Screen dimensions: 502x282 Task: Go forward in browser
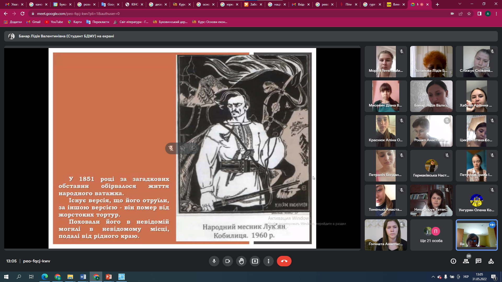click(x=14, y=14)
